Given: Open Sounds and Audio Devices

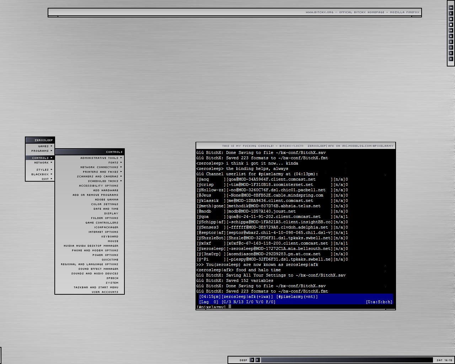Looking at the screenshot, I should 89,273.
